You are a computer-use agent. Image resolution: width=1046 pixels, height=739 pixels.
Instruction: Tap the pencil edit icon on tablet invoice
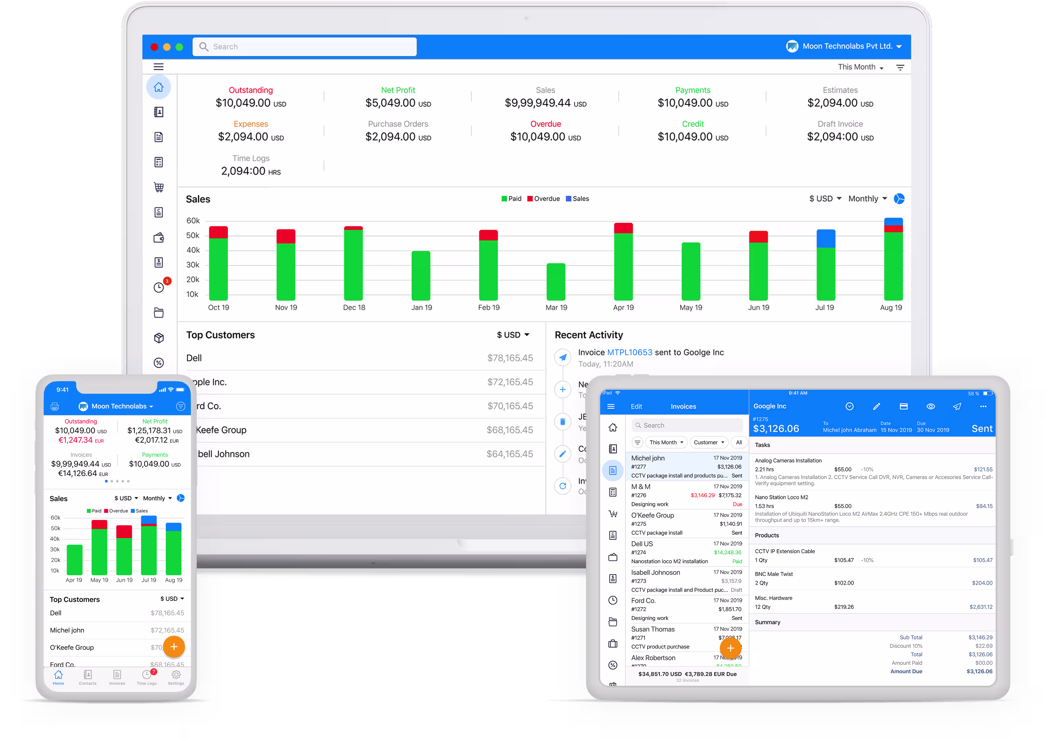click(x=877, y=406)
